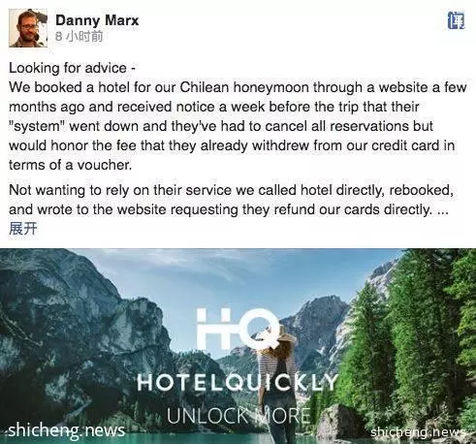Screen dimensions: 476x444
Task: Open the "8 小时前" post timestamp
Action: (x=79, y=36)
